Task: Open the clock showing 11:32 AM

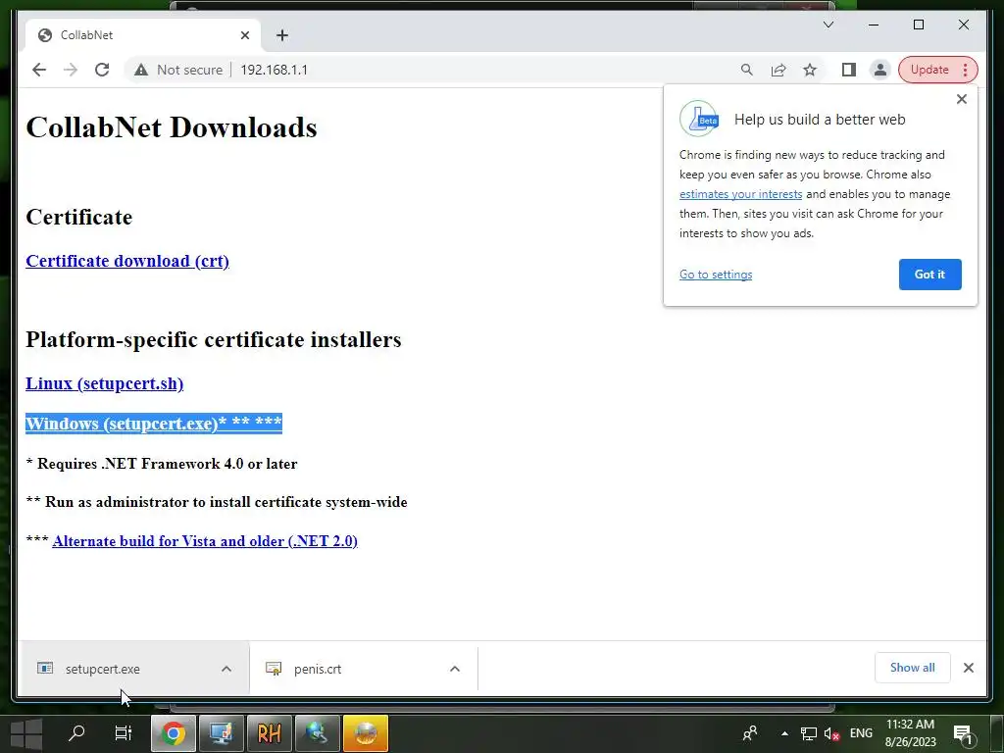Action: point(911,733)
